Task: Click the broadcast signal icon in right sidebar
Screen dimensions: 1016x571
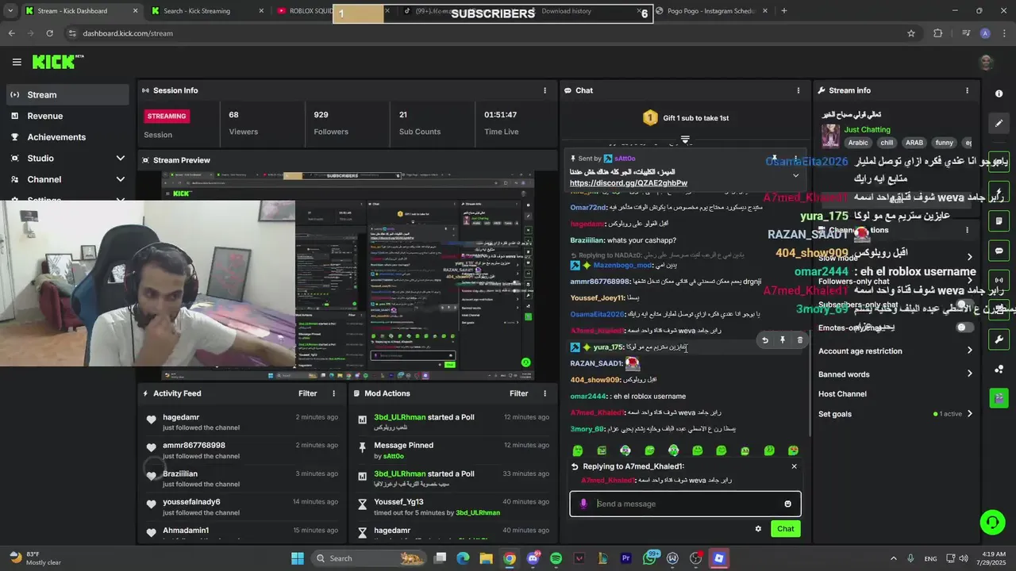Action: 999,280
